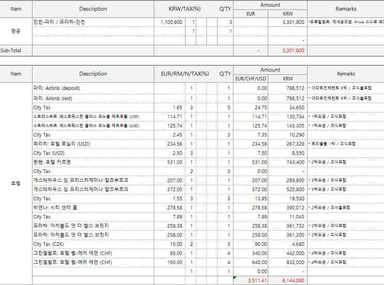Click the 640.00 amount cell

251,262
